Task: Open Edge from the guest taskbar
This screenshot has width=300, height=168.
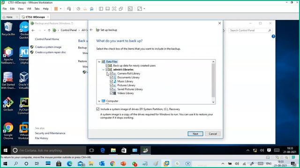Action: (103, 150)
